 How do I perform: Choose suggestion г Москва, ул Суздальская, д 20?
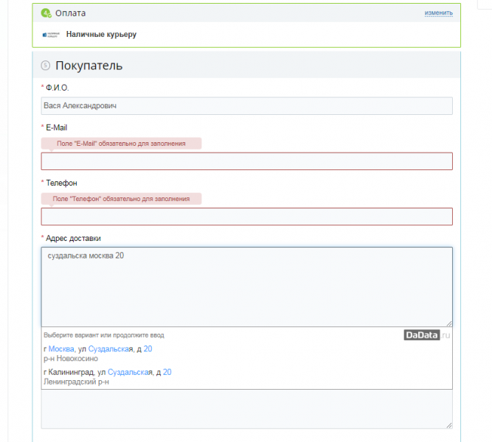[246, 354]
